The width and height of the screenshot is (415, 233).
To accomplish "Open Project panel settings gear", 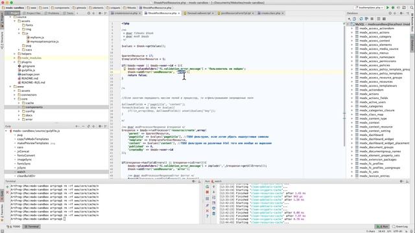I will pyautogui.click(x=100, y=13).
